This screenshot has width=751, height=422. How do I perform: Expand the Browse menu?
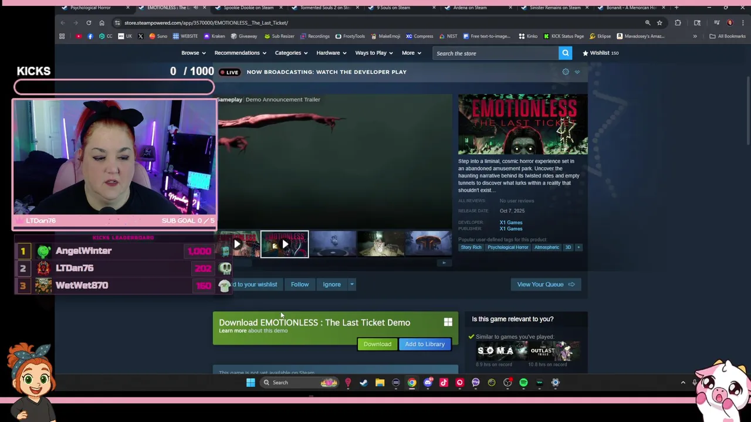193,53
